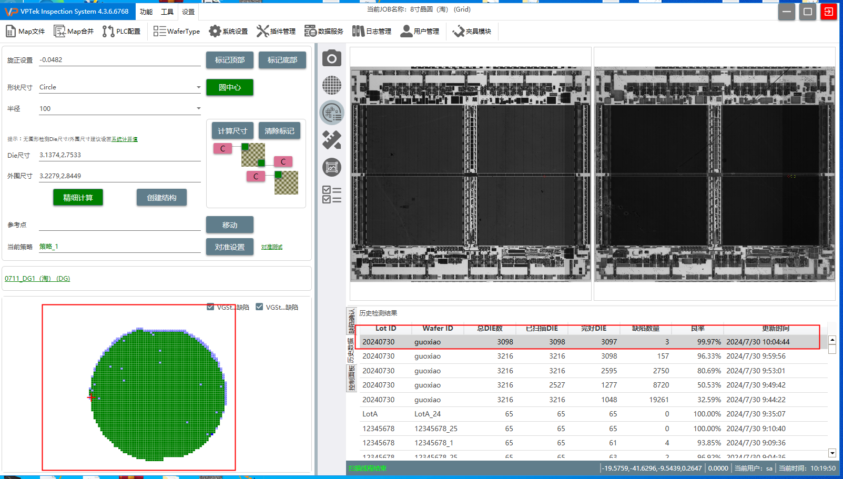The height and width of the screenshot is (479, 843).
Task: Sort by the 缺陷数量 column header
Action: [646, 329]
